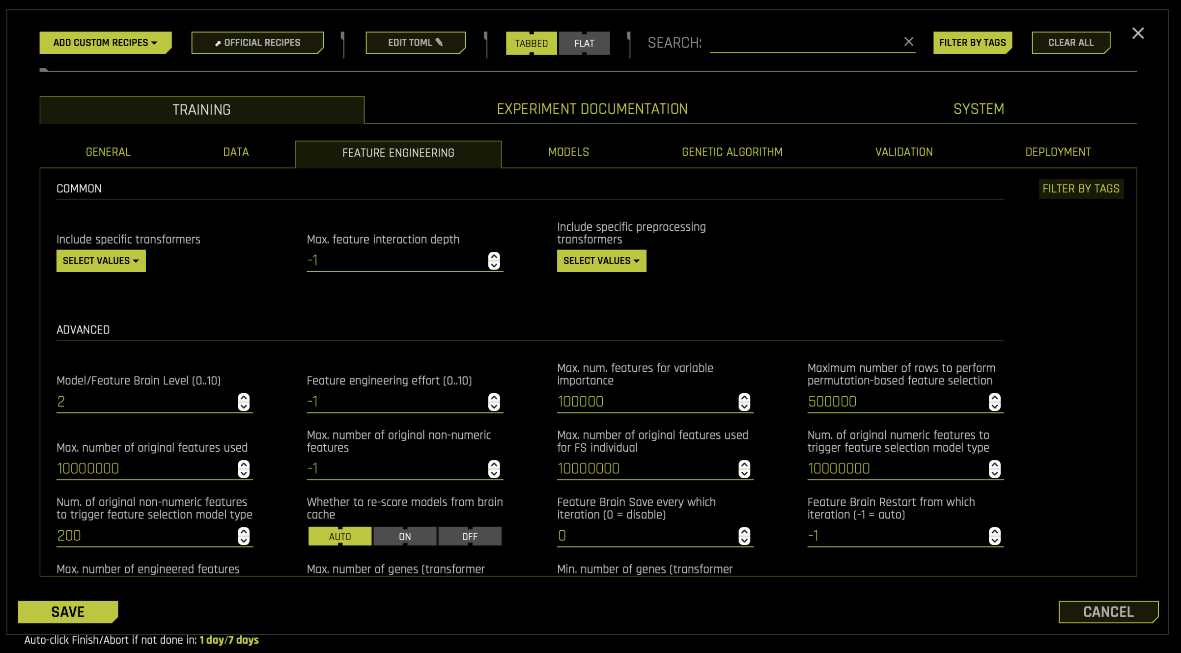Increase Feature engineering effort stepper
The image size is (1181, 653).
tap(494, 397)
